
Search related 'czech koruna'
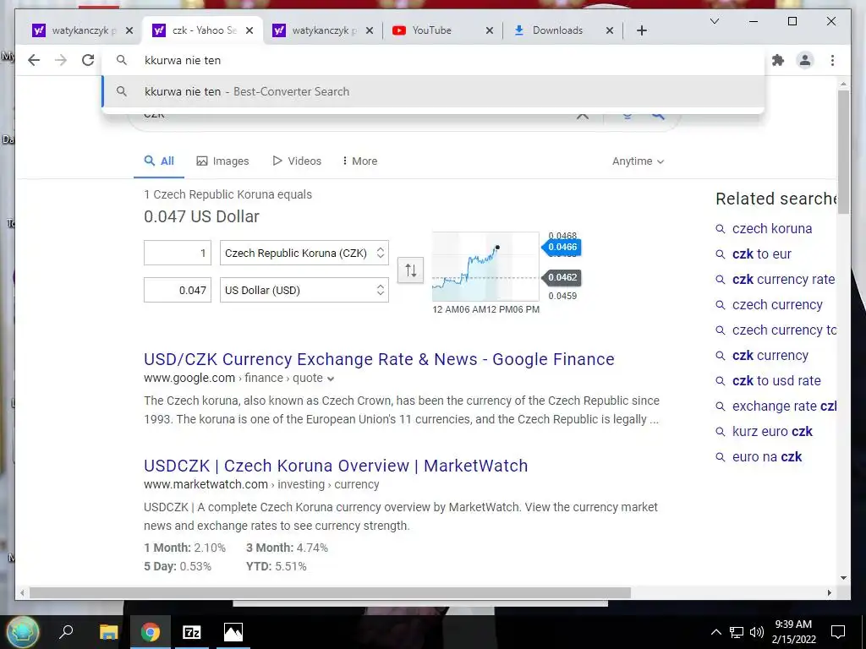point(772,228)
